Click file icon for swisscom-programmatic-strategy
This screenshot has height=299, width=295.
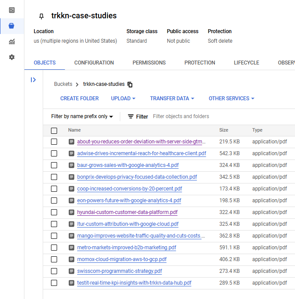click(71, 271)
